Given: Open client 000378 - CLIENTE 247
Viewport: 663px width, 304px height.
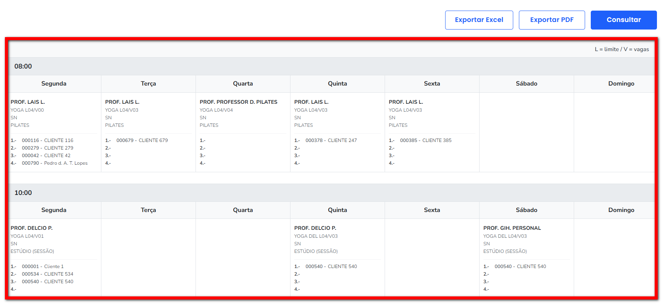Looking at the screenshot, I should 331,140.
